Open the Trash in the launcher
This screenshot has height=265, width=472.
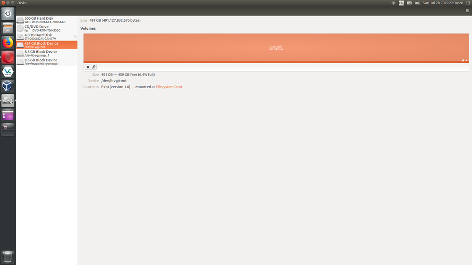tap(8, 257)
